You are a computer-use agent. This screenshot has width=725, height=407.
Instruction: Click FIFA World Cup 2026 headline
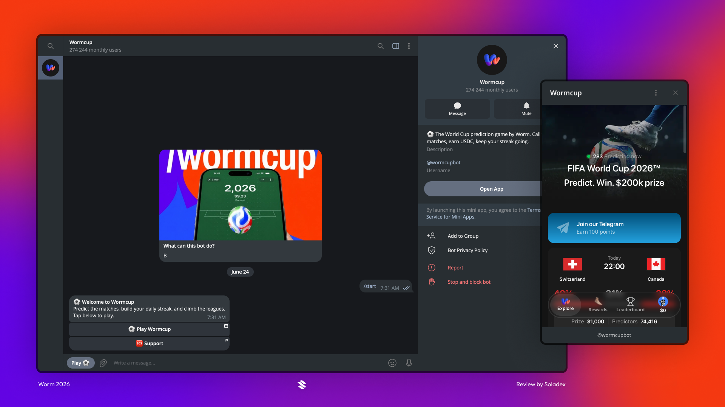click(x=614, y=168)
